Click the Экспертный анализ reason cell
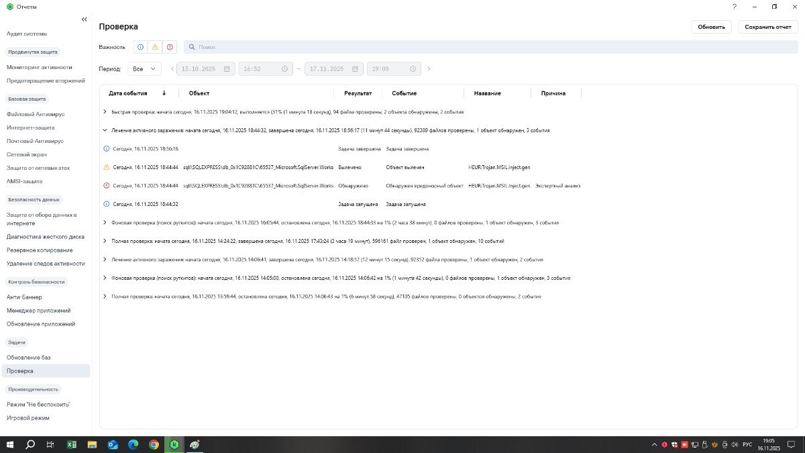This screenshot has height=453, width=805. 558,185
